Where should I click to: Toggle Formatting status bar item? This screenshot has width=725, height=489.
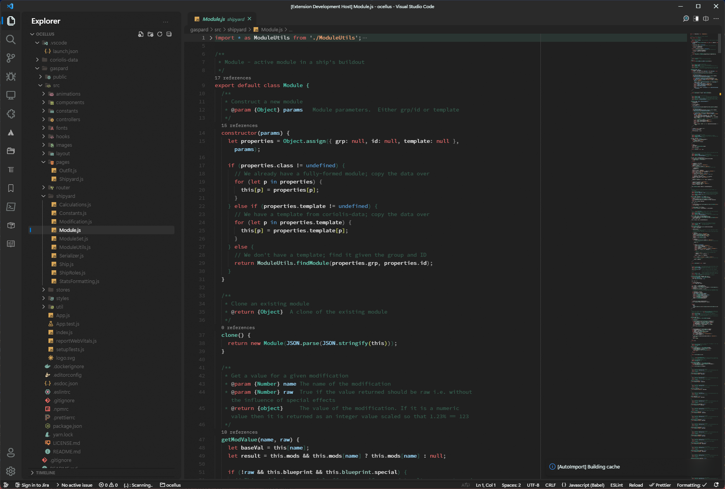click(692, 485)
